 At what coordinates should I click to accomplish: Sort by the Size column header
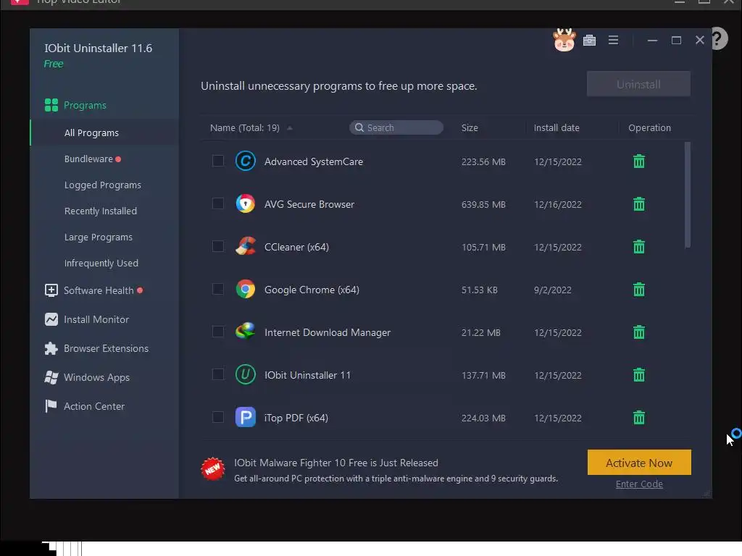pos(470,127)
